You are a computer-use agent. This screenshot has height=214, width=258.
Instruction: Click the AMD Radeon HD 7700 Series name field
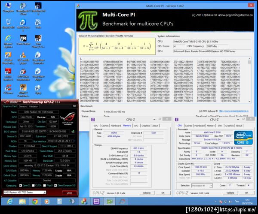coord(39,112)
